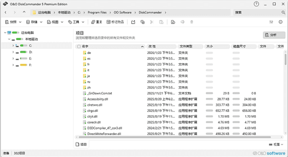The width and height of the screenshot is (288, 157).
Task: Click the 重复 duplicates button
Action: click(x=97, y=22)
